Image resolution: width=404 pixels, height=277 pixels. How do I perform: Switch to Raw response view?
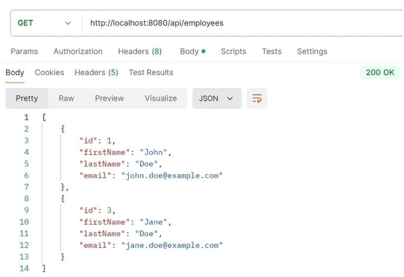pyautogui.click(x=66, y=99)
